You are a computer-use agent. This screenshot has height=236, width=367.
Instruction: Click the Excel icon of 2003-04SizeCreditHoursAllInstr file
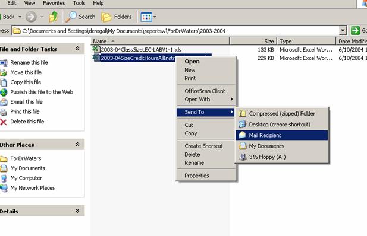[x=96, y=58]
